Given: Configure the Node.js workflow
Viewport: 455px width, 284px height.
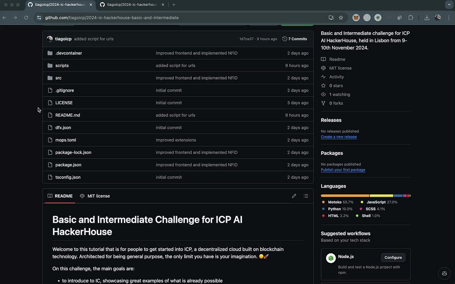Looking at the screenshot, I should tap(393, 257).
